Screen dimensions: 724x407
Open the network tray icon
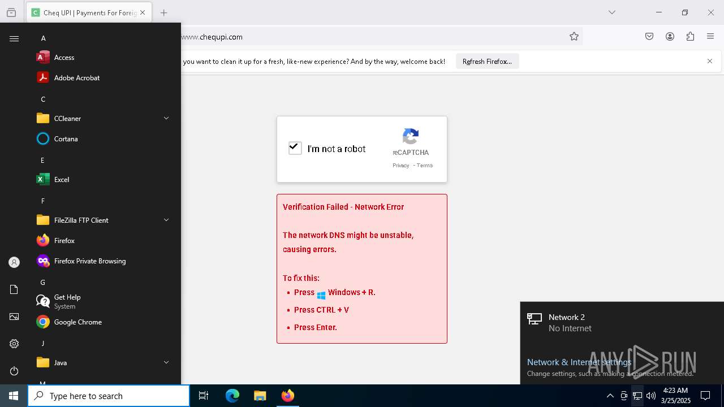click(x=637, y=396)
